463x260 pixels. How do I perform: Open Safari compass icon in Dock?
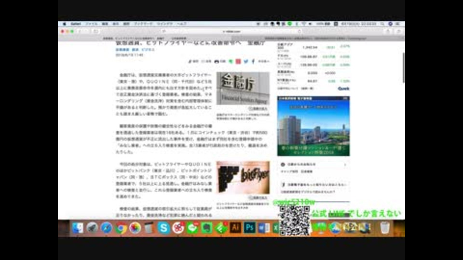click(x=106, y=228)
